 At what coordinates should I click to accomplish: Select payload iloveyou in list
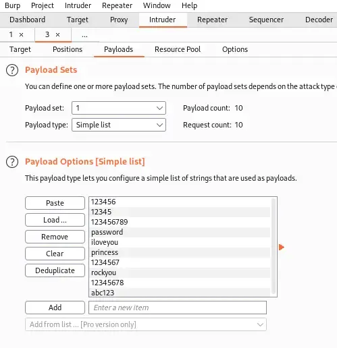[180, 242]
